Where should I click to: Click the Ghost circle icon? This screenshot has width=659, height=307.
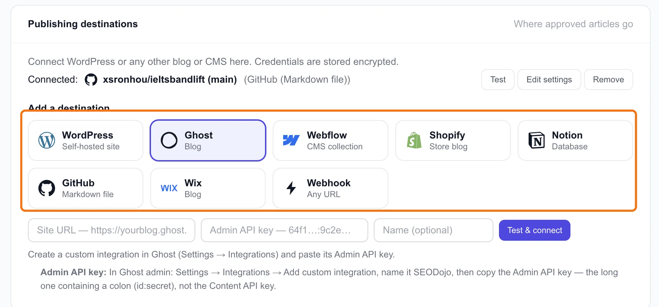[169, 141]
